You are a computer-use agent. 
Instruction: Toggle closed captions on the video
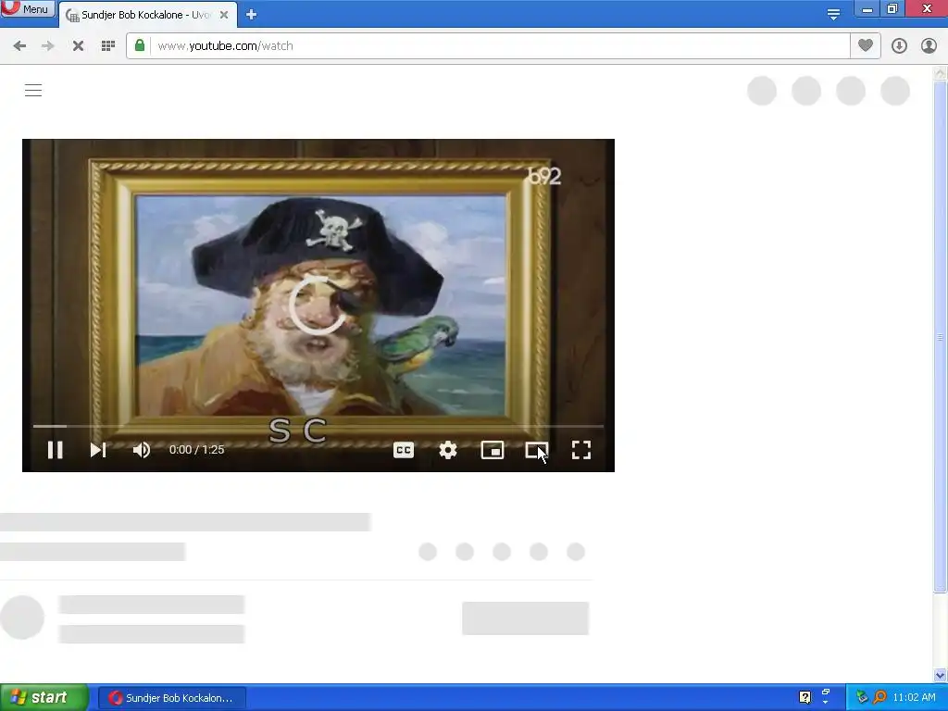click(404, 450)
